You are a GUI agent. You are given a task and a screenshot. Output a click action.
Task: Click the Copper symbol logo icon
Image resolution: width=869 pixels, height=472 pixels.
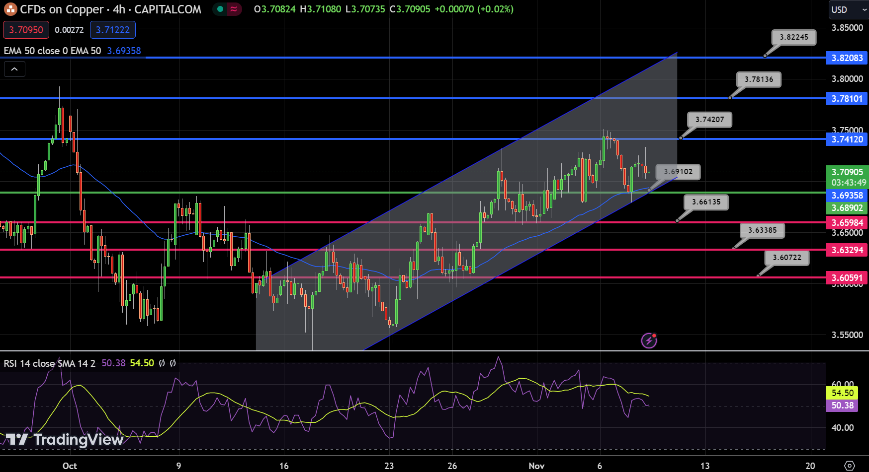click(10, 9)
